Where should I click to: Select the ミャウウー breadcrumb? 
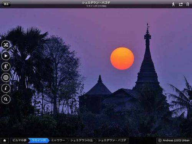tap(58, 141)
